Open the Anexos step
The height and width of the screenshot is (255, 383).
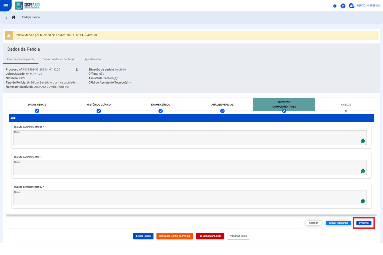coord(346,105)
